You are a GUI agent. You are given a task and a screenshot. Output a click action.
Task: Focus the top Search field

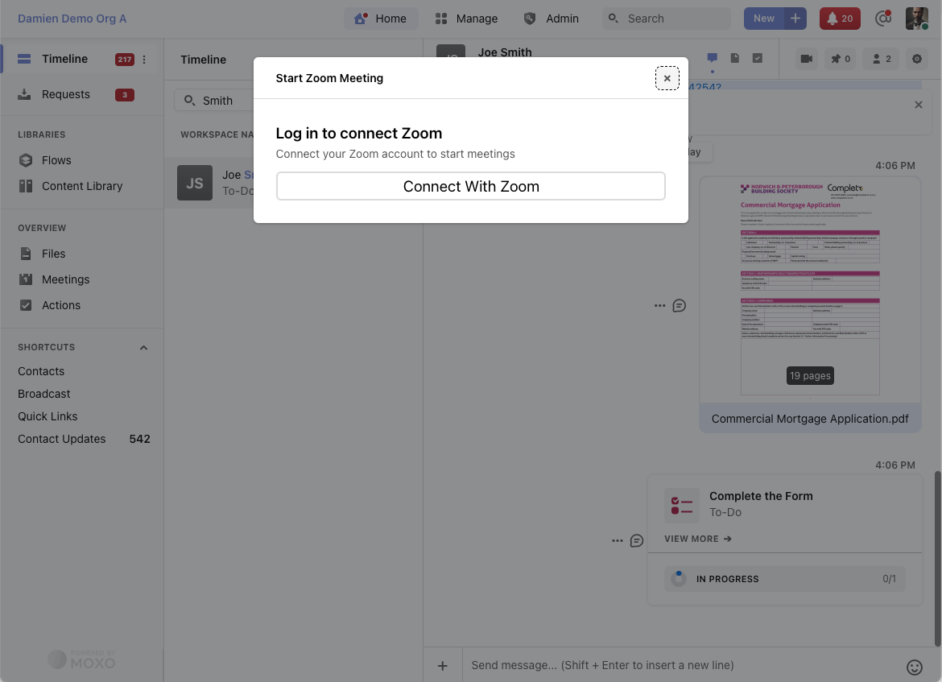pos(667,19)
